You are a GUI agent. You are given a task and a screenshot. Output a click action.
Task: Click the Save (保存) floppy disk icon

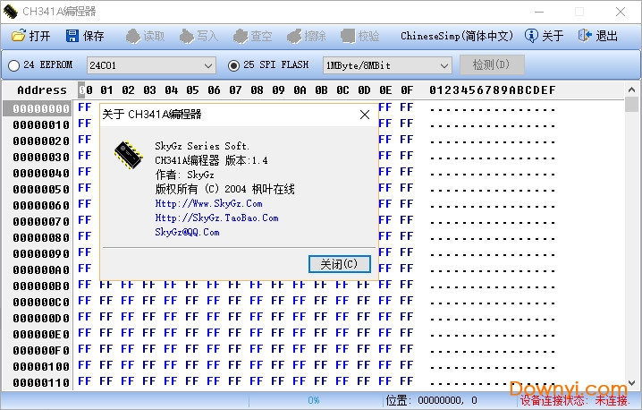[x=72, y=36]
